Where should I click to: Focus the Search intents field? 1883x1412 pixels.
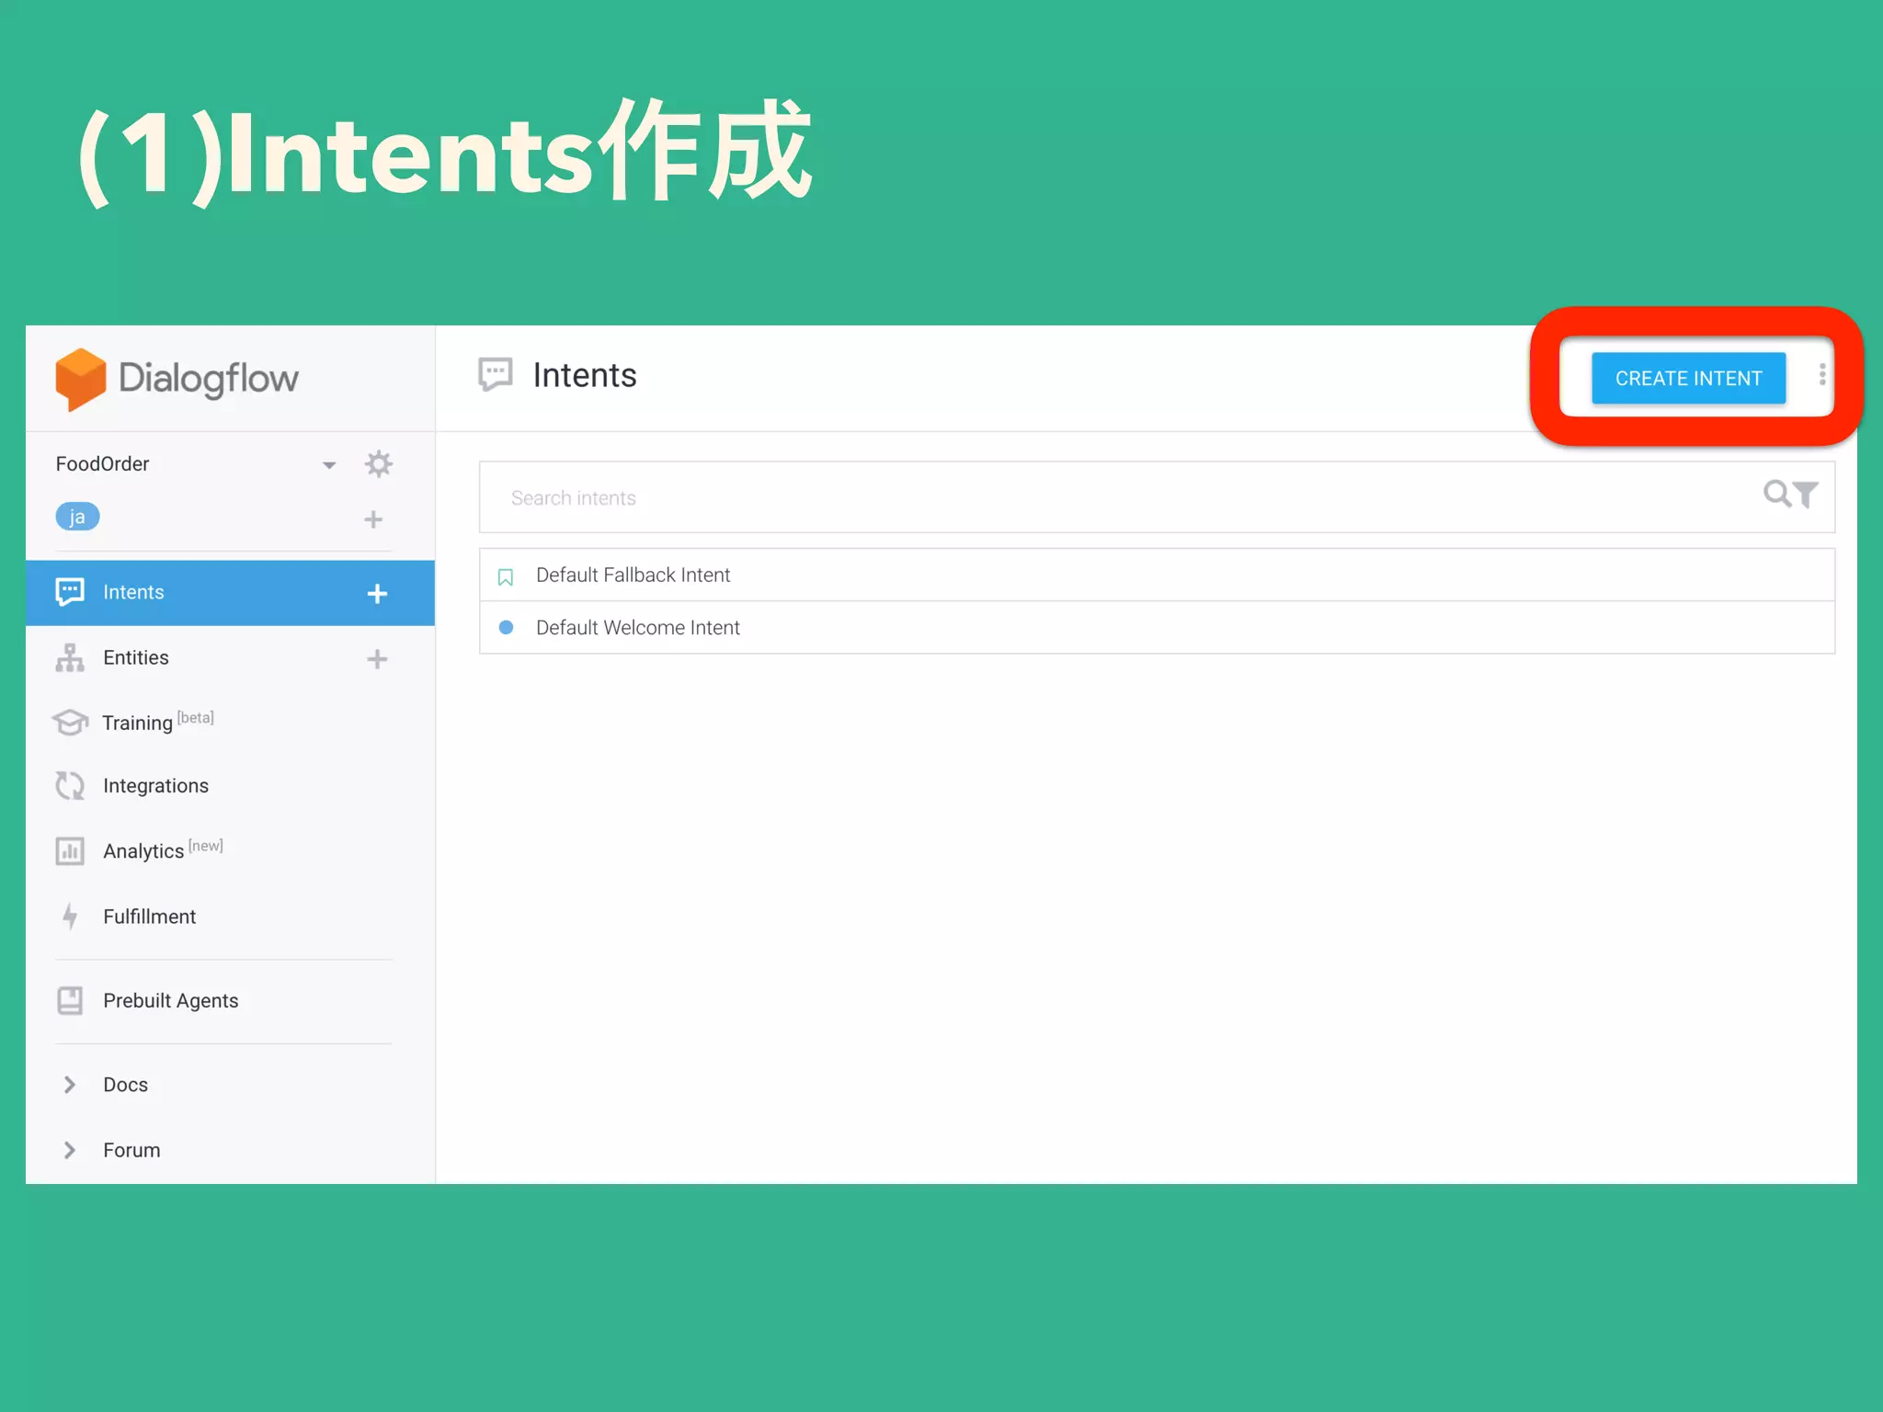1157,497
